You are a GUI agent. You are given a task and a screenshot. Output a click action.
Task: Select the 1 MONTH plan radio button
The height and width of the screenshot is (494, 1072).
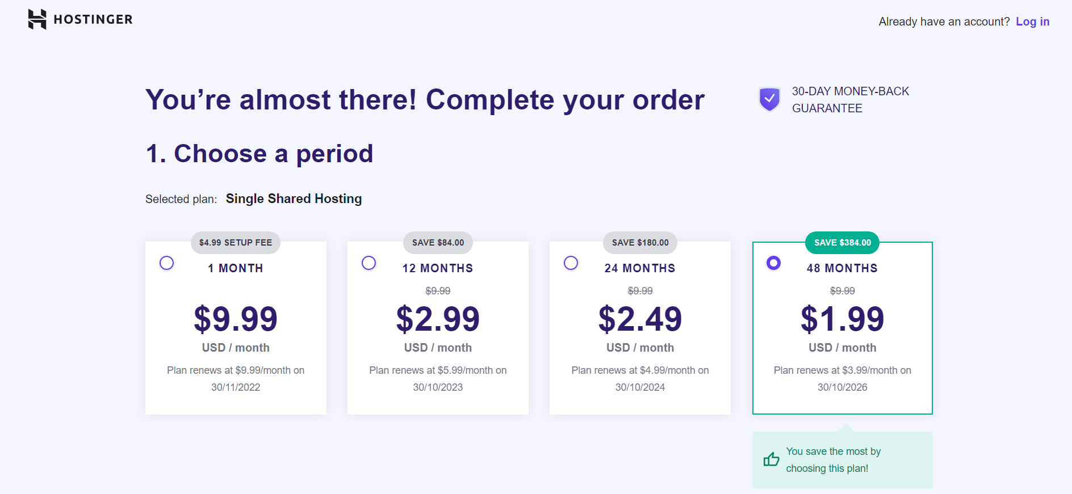coord(166,263)
